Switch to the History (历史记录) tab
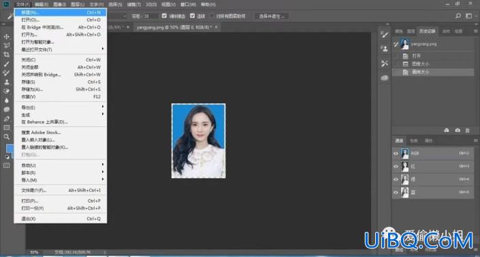The width and height of the screenshot is (480, 257). pos(428,31)
